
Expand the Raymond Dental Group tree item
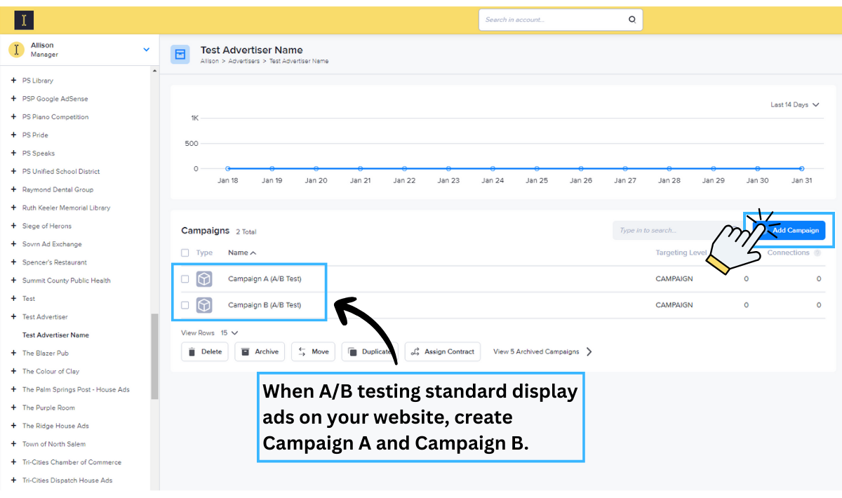pyautogui.click(x=13, y=189)
